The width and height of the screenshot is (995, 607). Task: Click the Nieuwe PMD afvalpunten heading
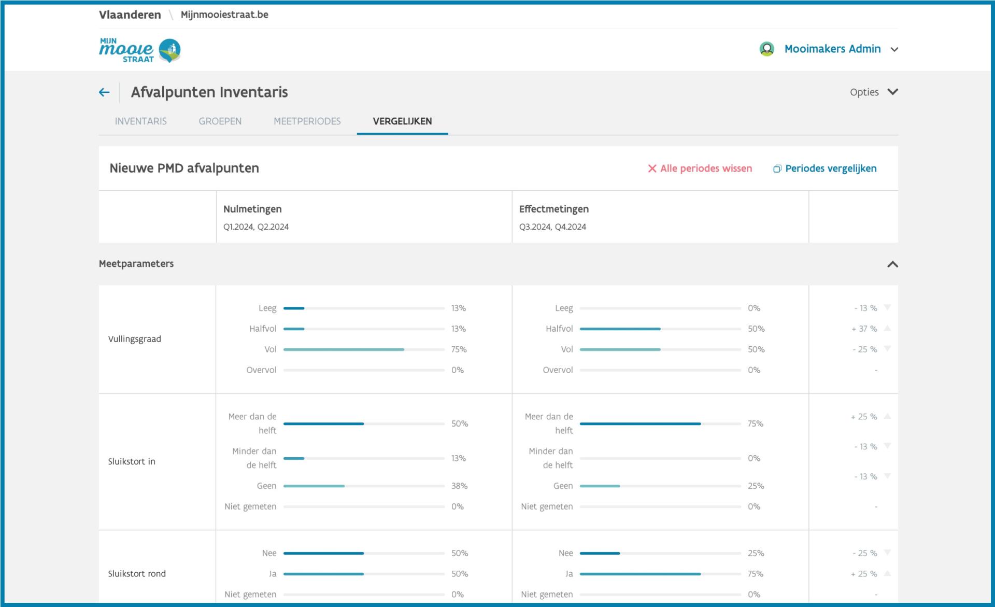point(184,168)
